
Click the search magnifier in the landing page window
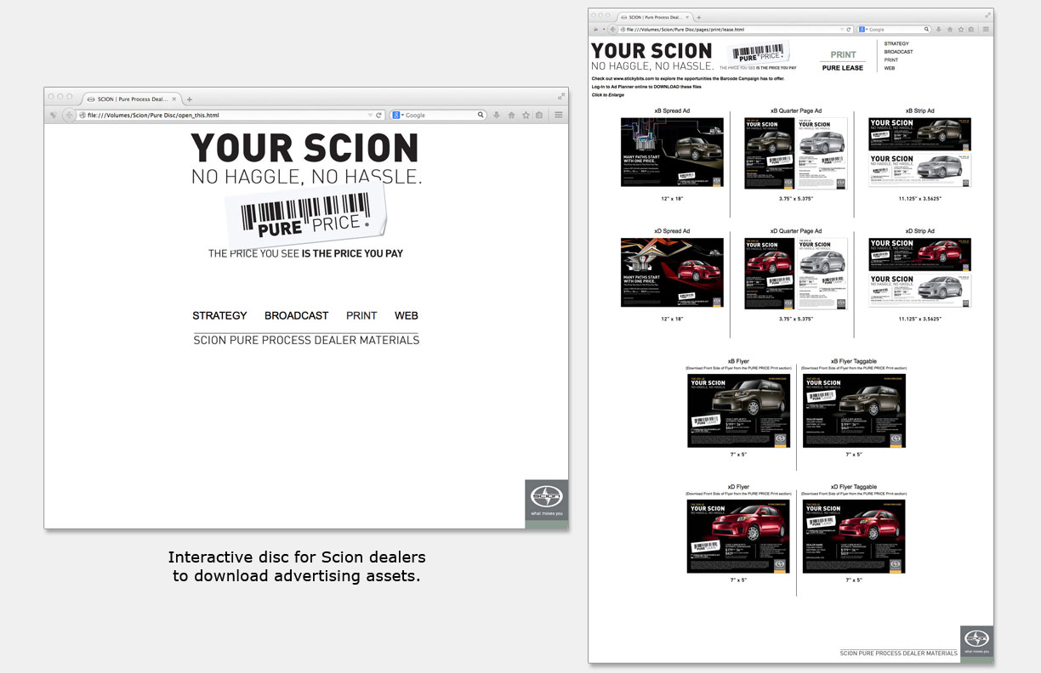click(481, 115)
